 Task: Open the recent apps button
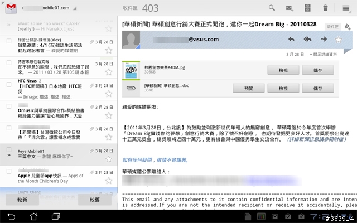click(56, 216)
